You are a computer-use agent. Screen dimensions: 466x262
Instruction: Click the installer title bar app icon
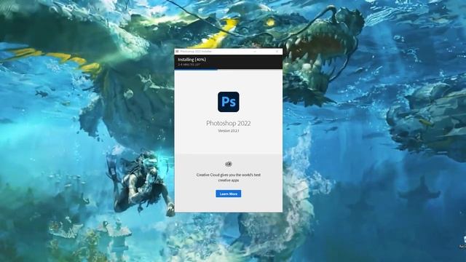point(178,52)
